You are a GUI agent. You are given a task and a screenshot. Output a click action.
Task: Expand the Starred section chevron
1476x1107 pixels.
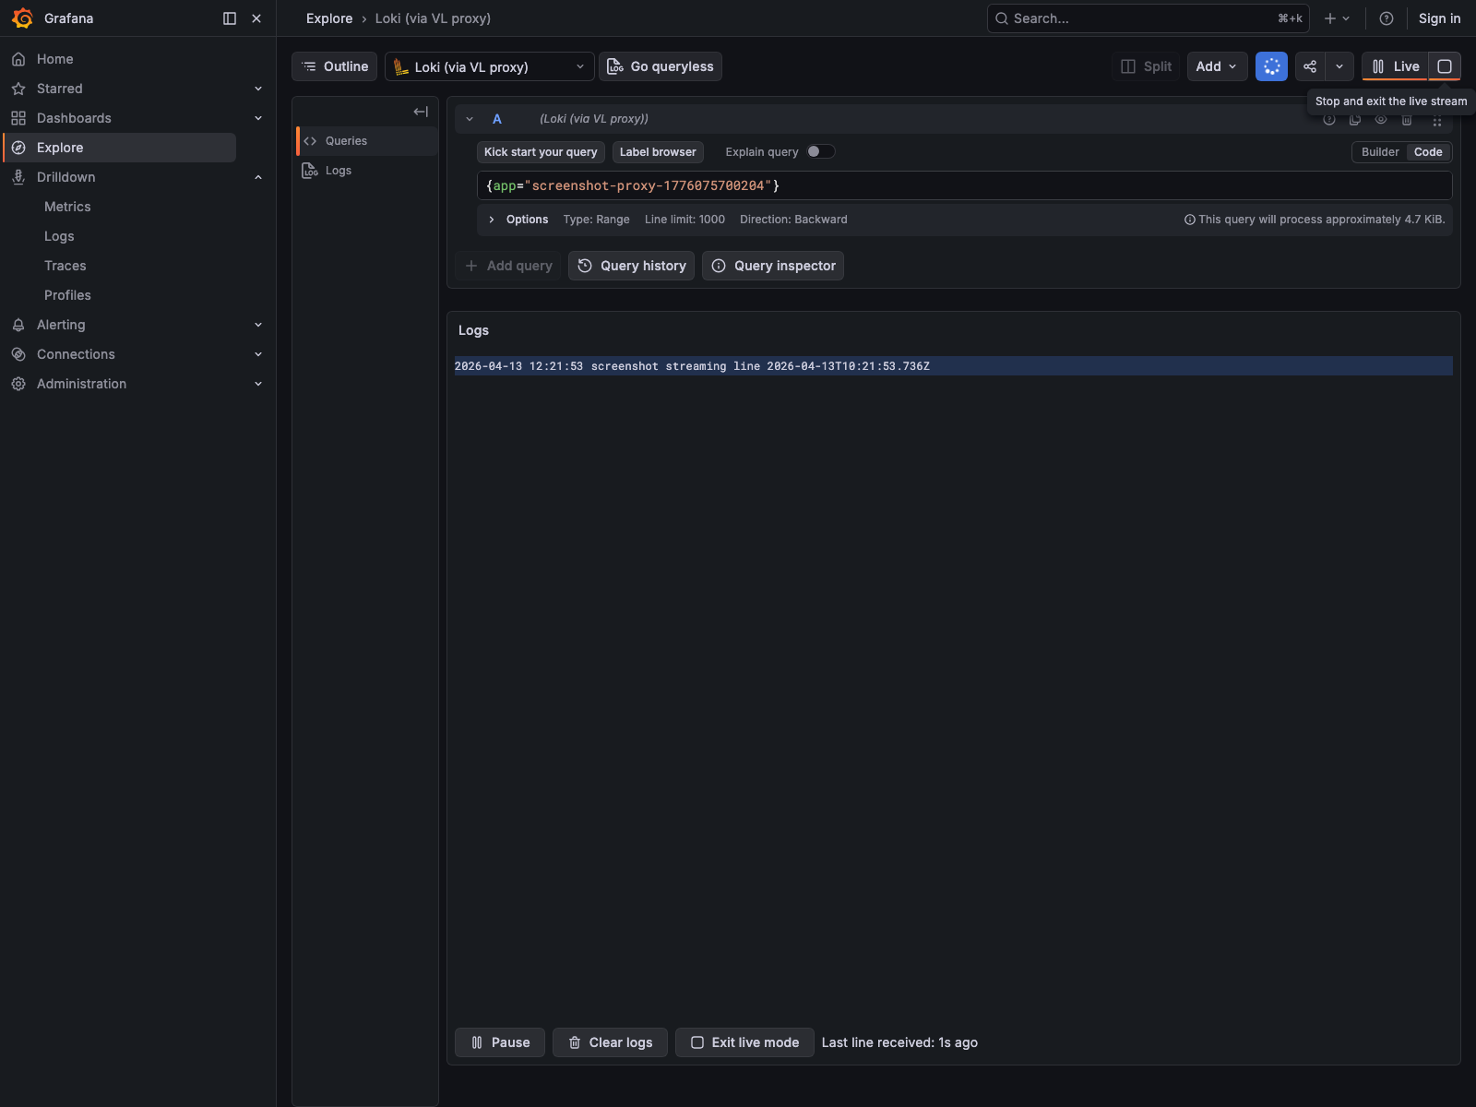click(258, 89)
